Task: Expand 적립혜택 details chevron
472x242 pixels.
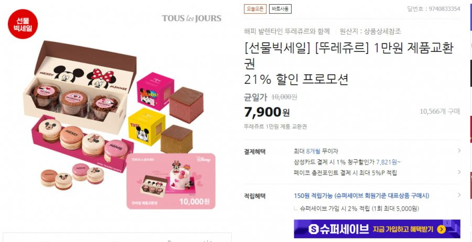Action: [459, 195]
